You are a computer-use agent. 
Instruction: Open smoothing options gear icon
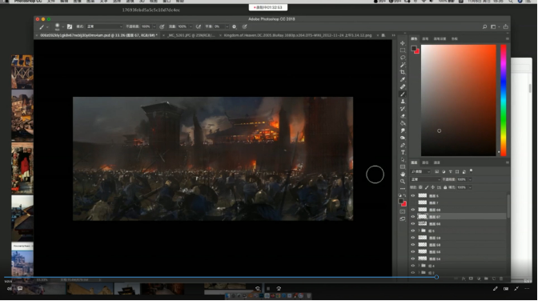point(235,26)
